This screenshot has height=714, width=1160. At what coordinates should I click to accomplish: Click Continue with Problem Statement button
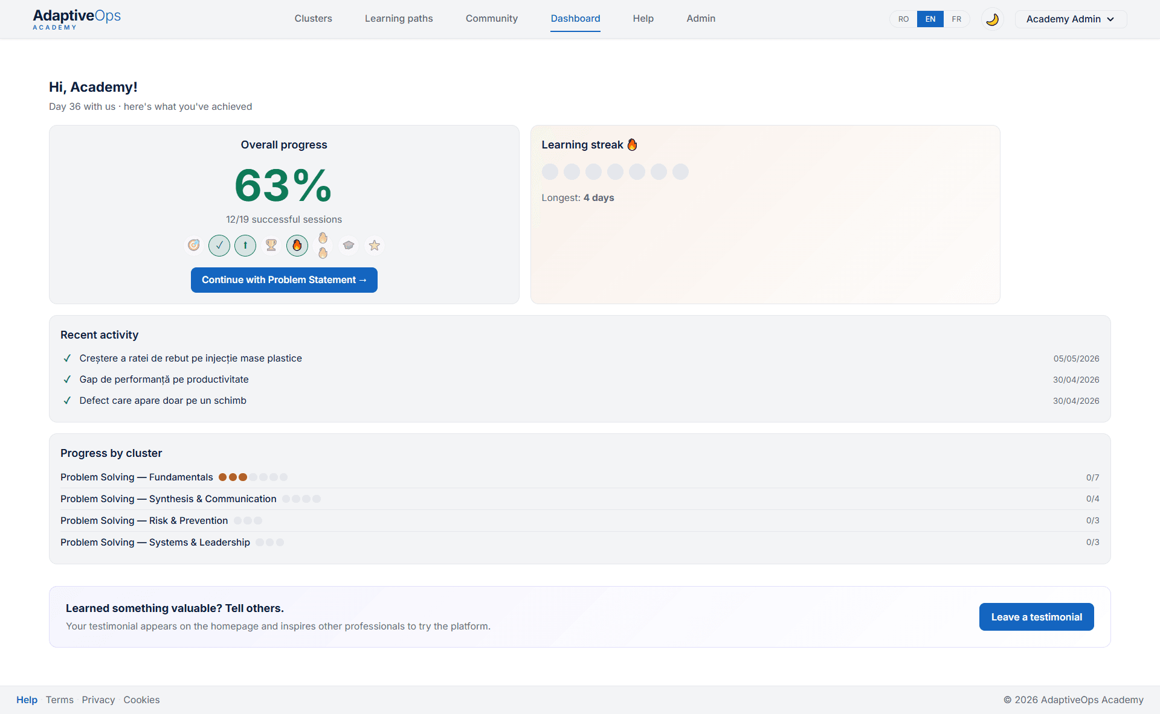284,280
